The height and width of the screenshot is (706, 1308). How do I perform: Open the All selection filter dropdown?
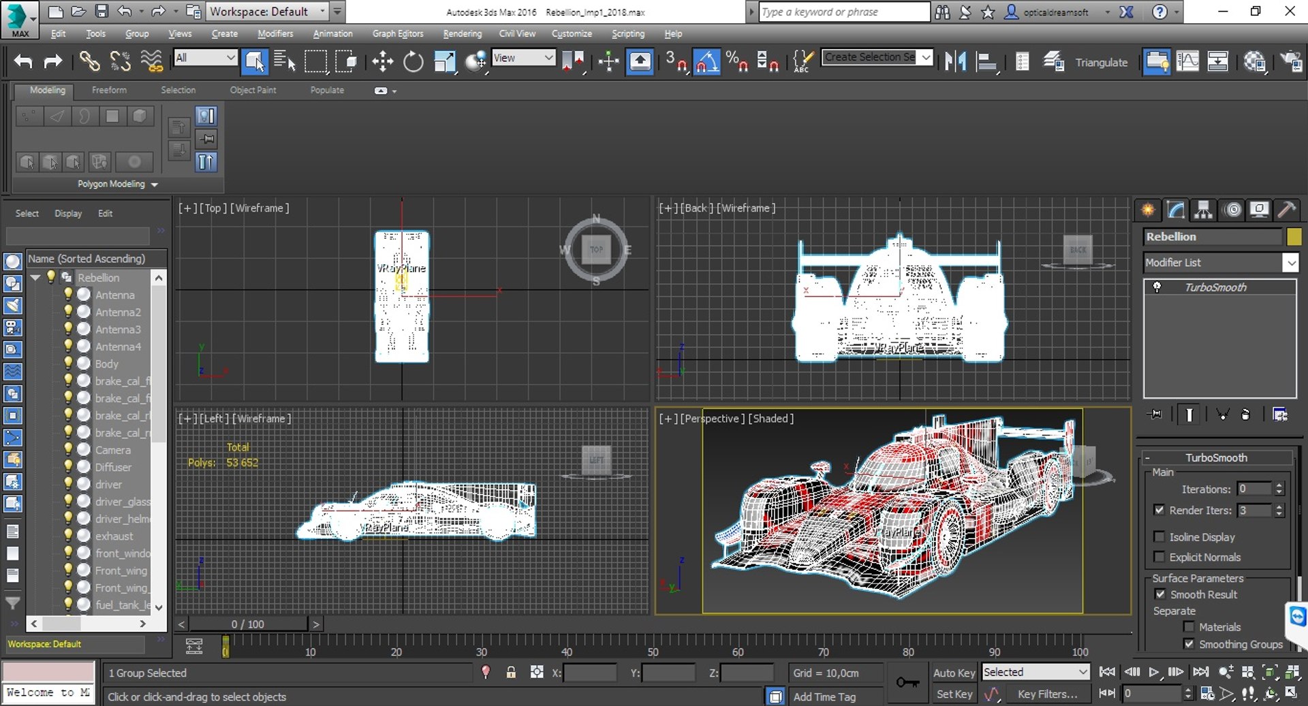pos(205,58)
